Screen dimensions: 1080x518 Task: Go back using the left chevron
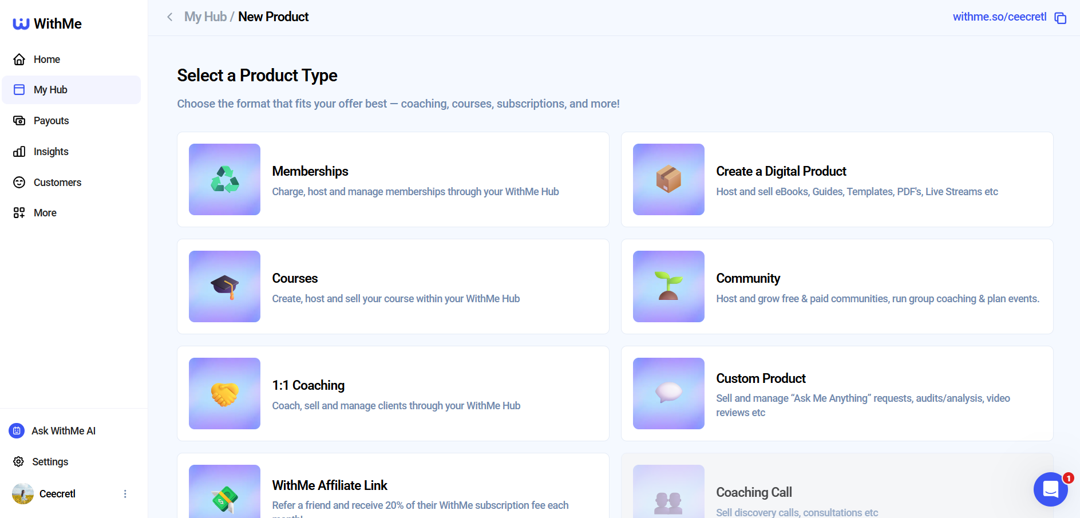[x=169, y=17]
